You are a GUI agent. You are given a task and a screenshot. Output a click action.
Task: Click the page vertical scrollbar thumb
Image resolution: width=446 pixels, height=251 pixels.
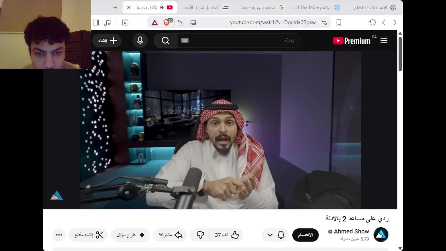tap(400, 54)
